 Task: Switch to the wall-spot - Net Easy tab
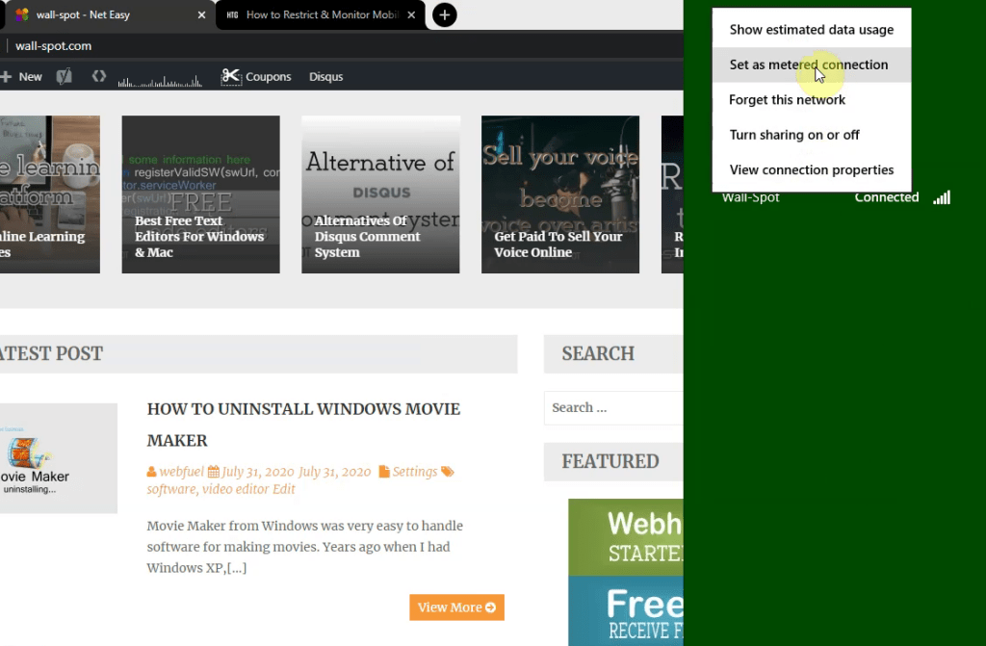(110, 14)
